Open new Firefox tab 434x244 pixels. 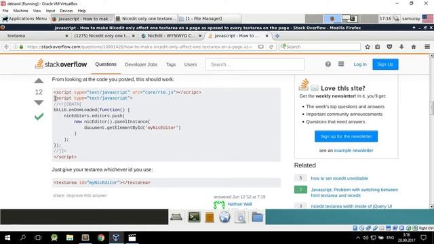pyautogui.click(x=277, y=36)
